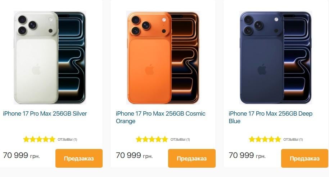Viewport: 329px width, 177px height.
Task: Preorder the Cosmic Orange iPhone with Предзаказ
Action: [192, 158]
